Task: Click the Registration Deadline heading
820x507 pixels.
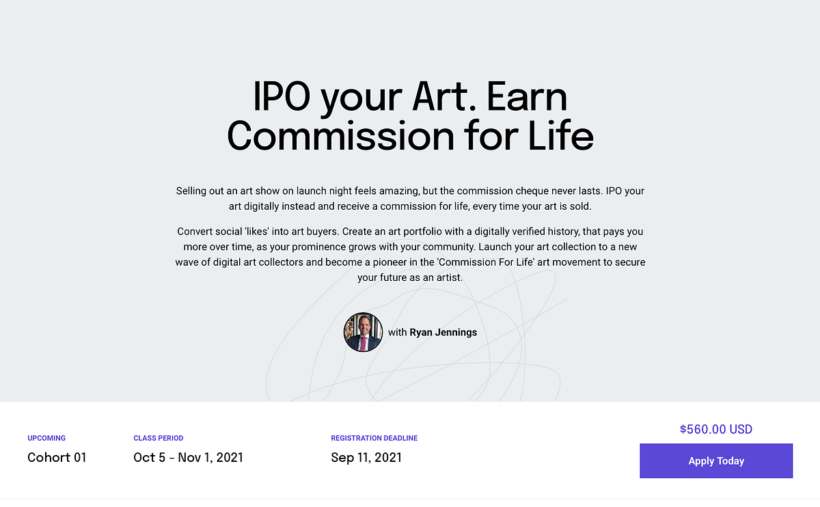Action: tap(374, 438)
